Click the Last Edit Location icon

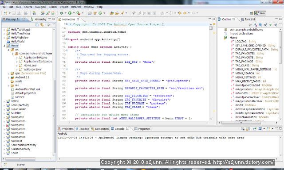coord(180,13)
